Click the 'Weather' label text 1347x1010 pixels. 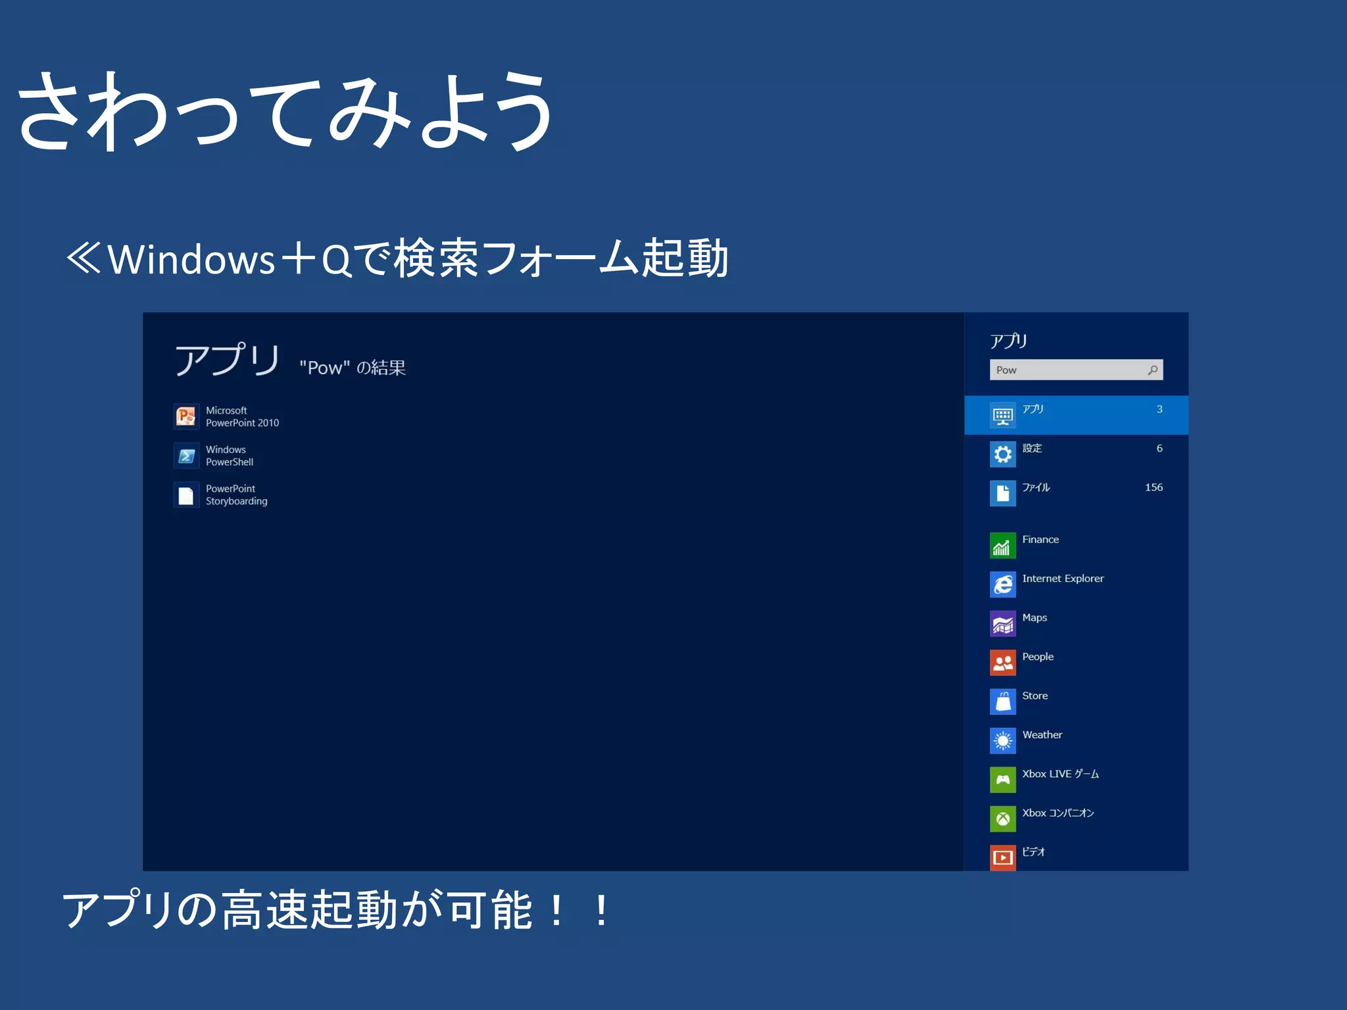click(1042, 734)
